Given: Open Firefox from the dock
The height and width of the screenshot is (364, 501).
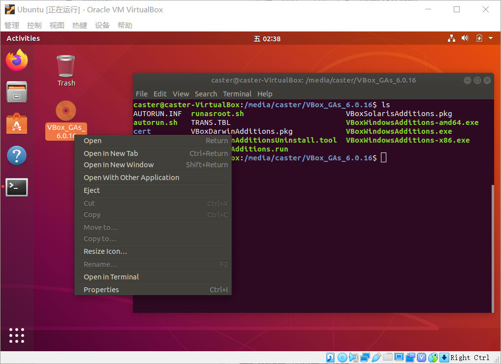Looking at the screenshot, I should pyautogui.click(x=17, y=61).
